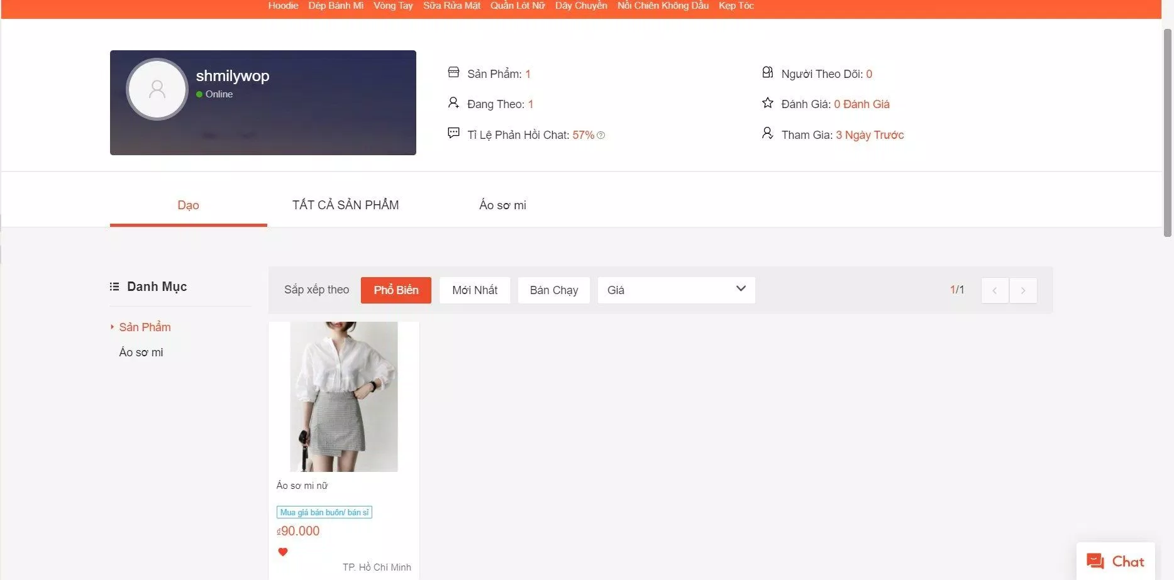Click the product box icon beside Sản Phẩm
The image size is (1174, 580).
(453, 72)
